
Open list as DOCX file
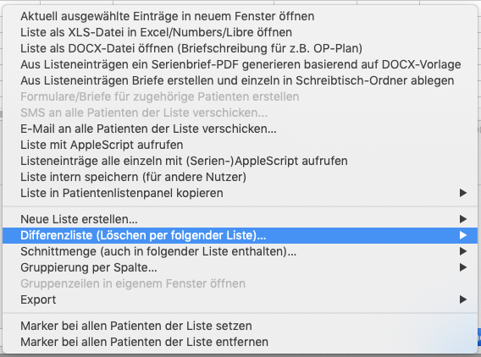[240, 48]
